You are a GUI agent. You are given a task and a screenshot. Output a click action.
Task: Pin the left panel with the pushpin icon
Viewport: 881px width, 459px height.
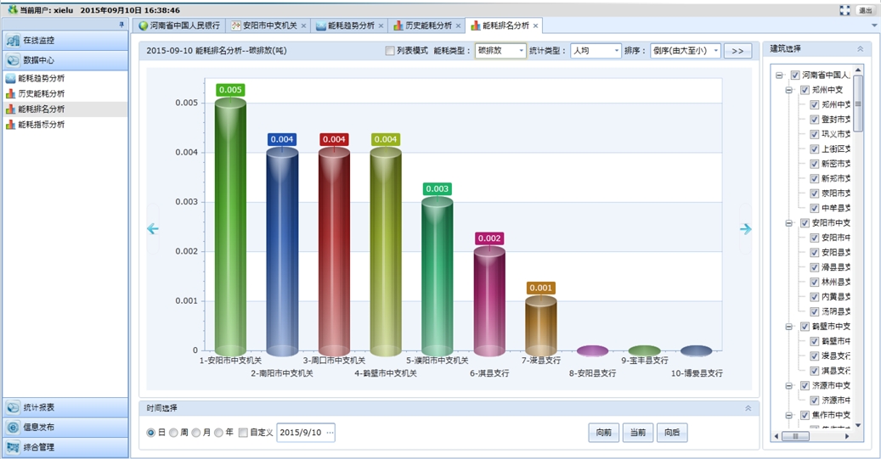click(x=121, y=25)
